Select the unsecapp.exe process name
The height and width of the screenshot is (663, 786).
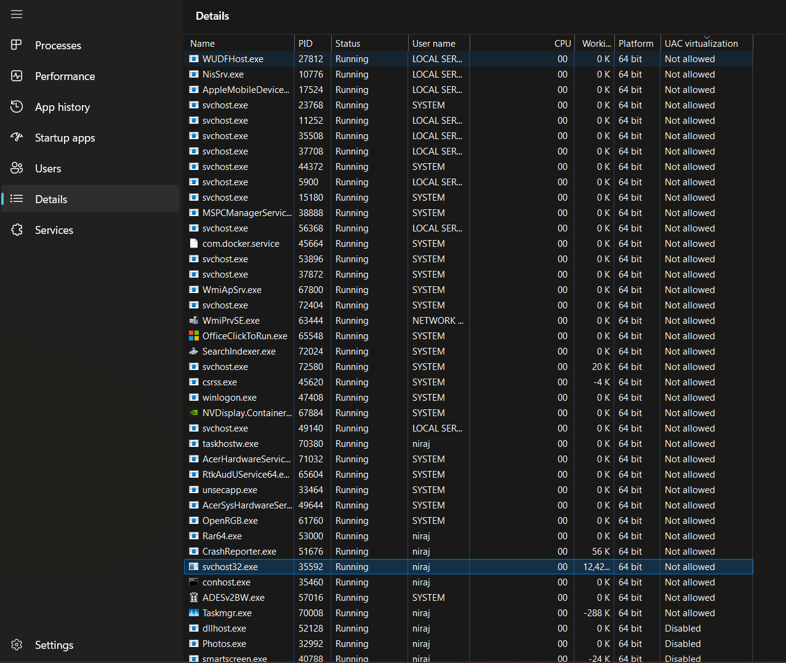(x=230, y=490)
